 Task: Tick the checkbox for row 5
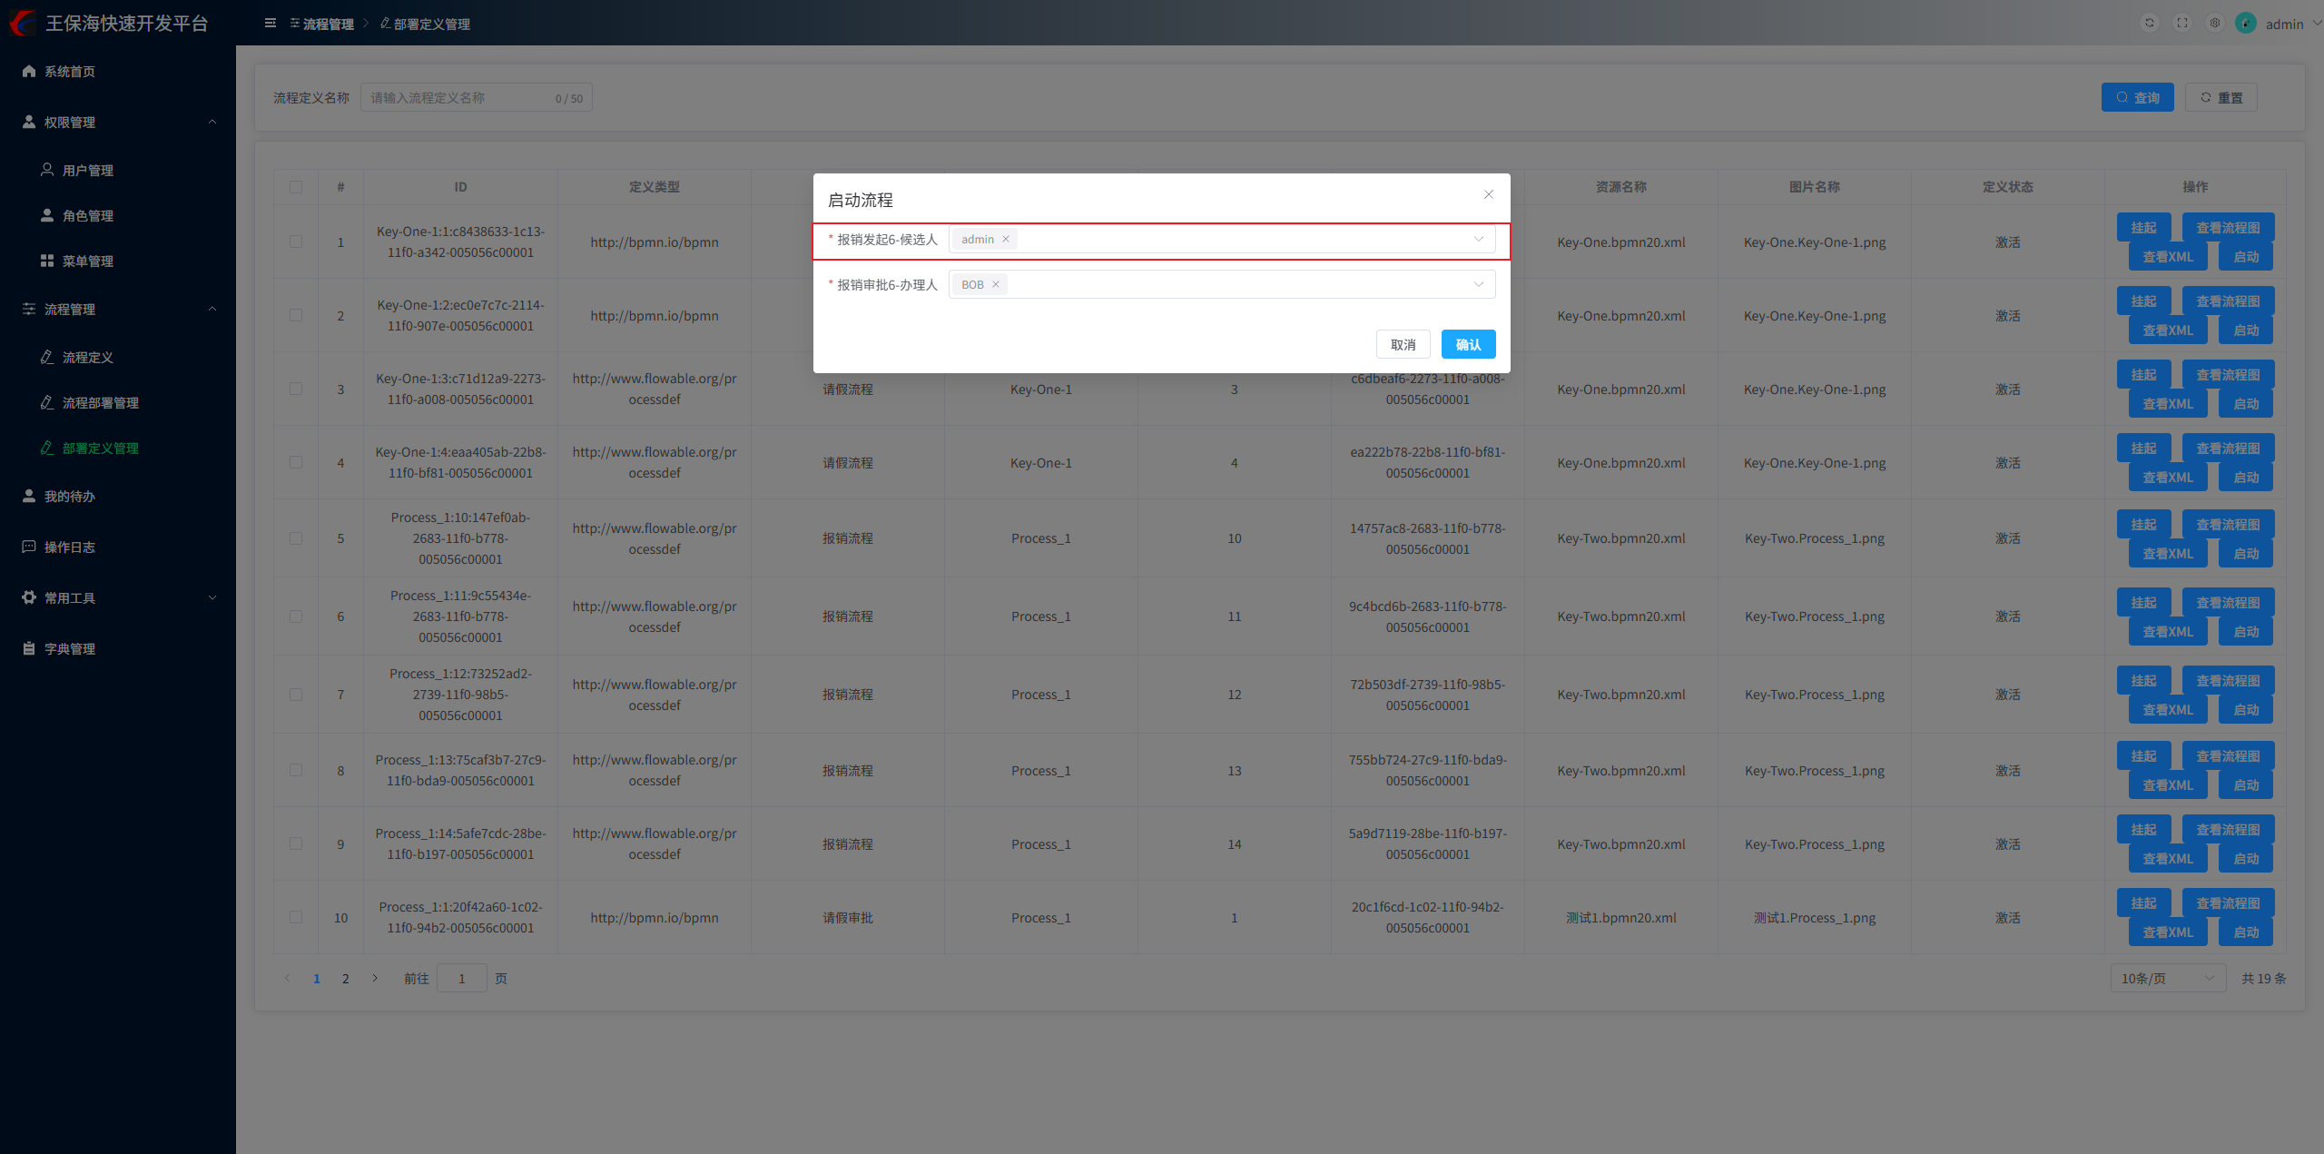point(296,538)
